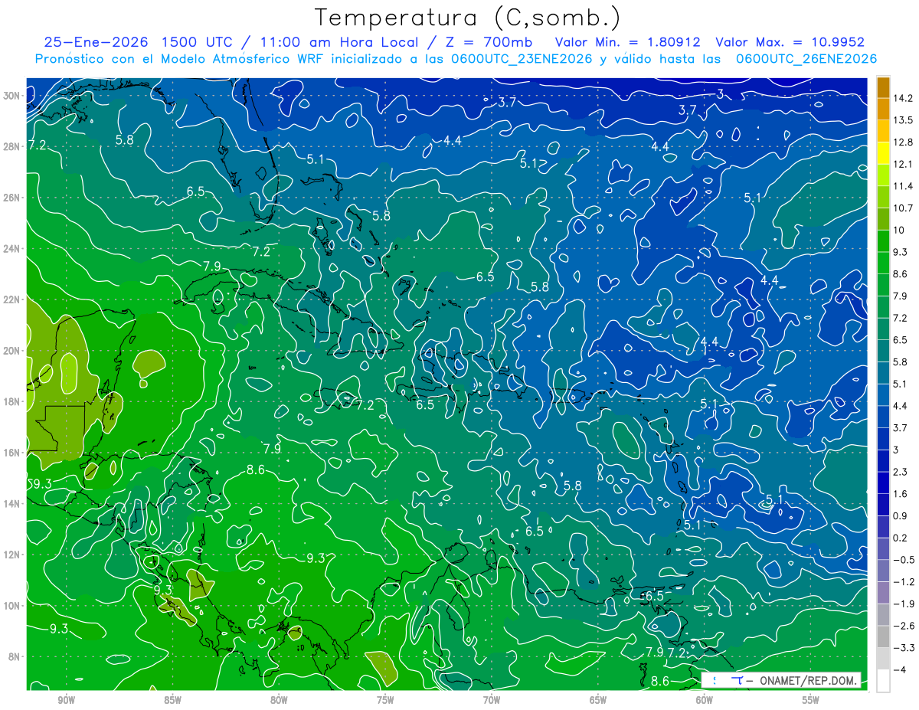Click the '14N' latitude axis label
The height and width of the screenshot is (710, 919).
coord(13,504)
